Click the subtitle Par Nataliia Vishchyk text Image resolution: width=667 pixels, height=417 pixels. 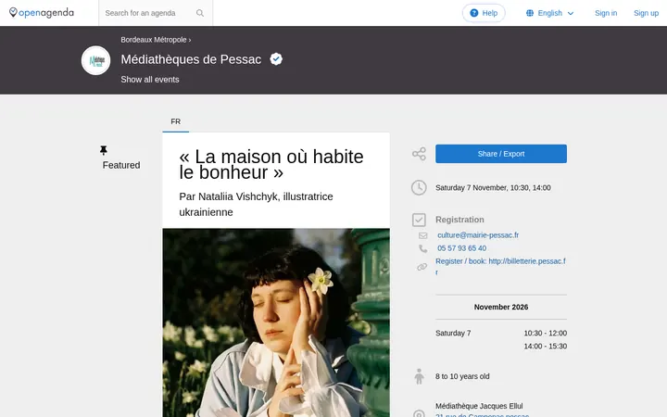[256, 204]
